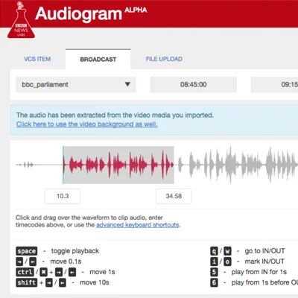Open the advanced keyboard shortcuts link

[x=138, y=225]
